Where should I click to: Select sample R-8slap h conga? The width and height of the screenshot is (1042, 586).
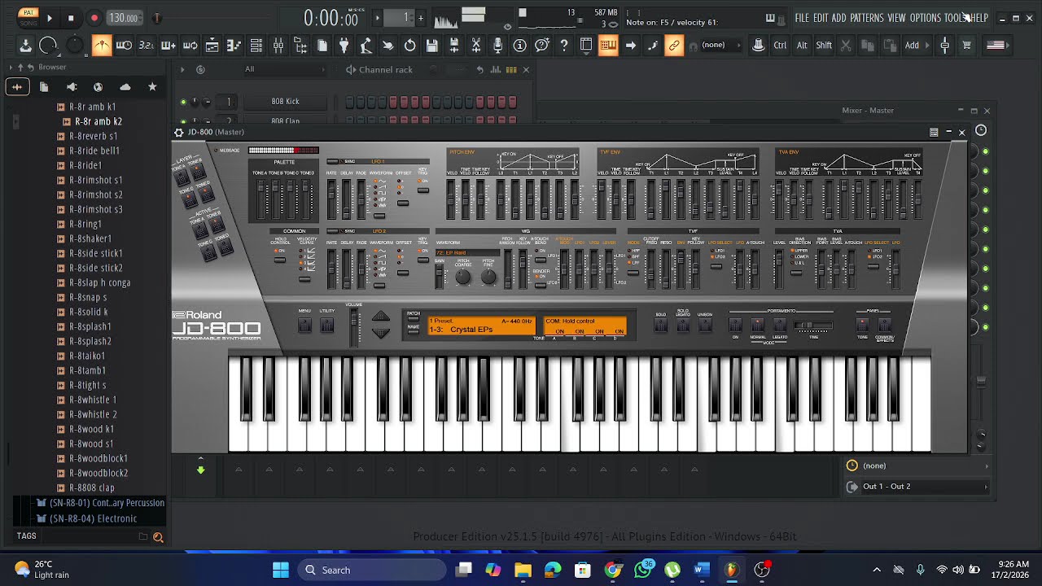(x=99, y=282)
